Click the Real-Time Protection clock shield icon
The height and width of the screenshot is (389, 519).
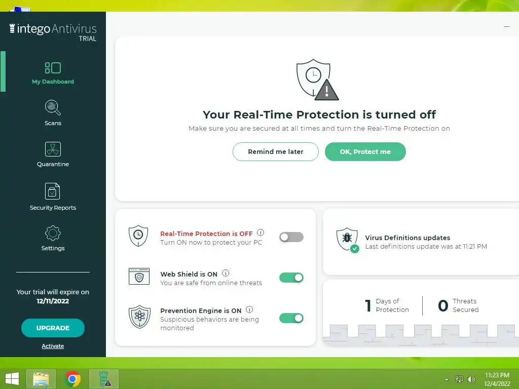click(138, 236)
